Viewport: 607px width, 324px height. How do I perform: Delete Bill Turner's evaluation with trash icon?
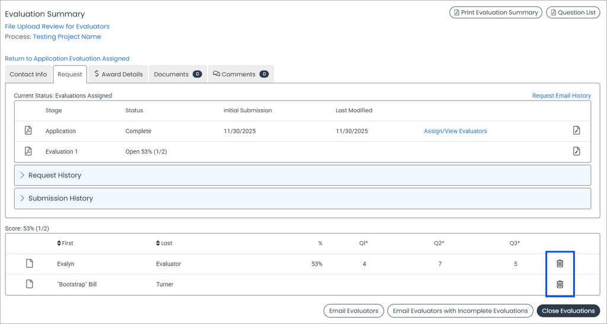(x=560, y=284)
